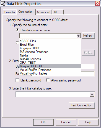The image size is (101, 128).
Task: Switch to the Provider tab
Action: point(10,12)
